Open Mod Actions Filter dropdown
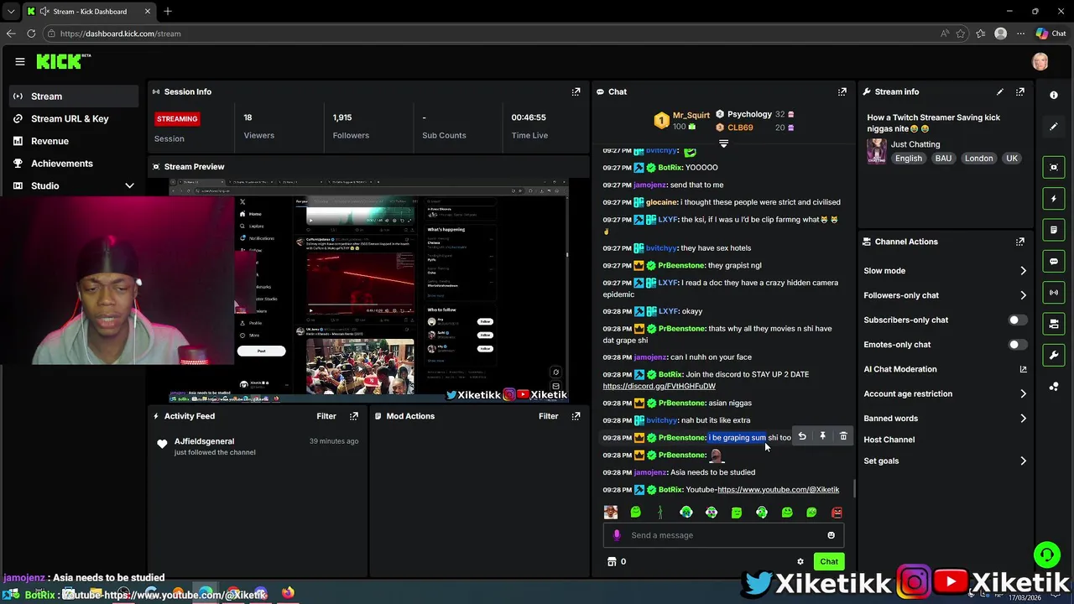1074x604 pixels. coord(548,416)
